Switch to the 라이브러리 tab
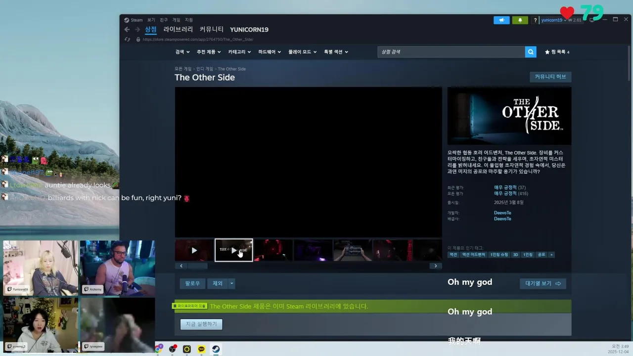The height and width of the screenshot is (356, 633). pos(178,30)
